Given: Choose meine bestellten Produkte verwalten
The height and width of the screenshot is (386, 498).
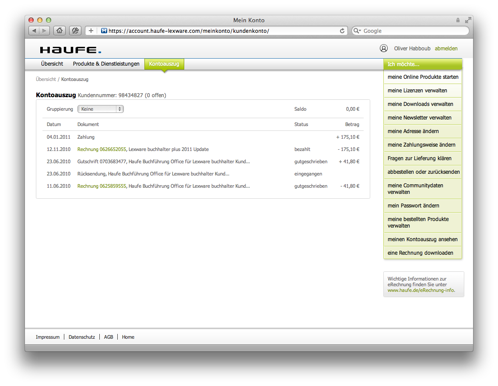Looking at the screenshot, I should 423,222.
